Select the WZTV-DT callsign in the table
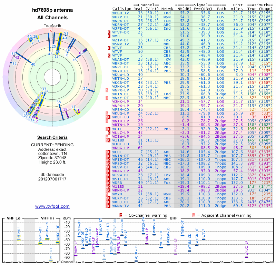Screen dimensions: 276x265 [x=120, y=40]
